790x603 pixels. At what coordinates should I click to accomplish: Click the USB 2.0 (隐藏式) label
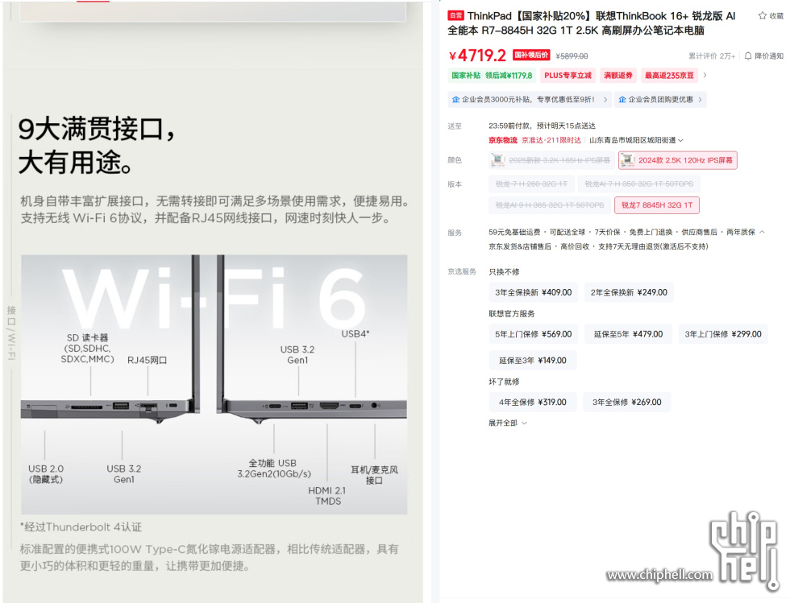pyautogui.click(x=46, y=474)
